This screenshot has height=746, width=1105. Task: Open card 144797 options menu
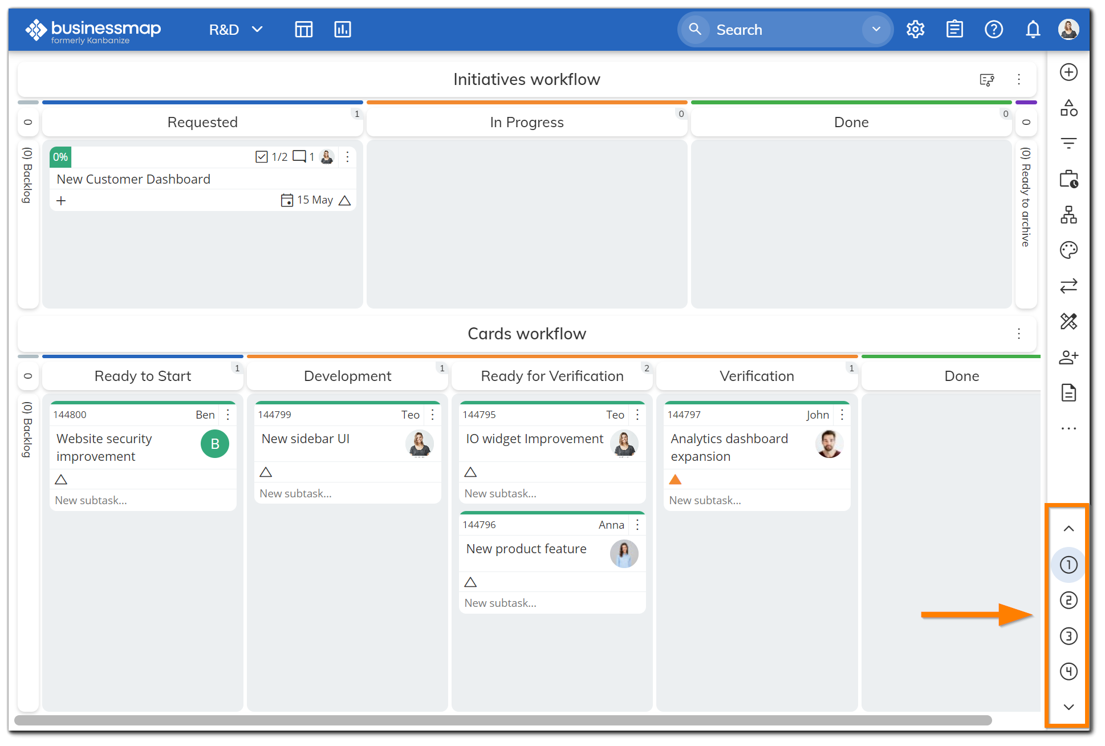(842, 415)
